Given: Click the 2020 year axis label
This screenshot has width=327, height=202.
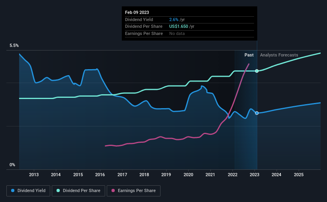Looking at the screenshot, I should click(x=188, y=175).
